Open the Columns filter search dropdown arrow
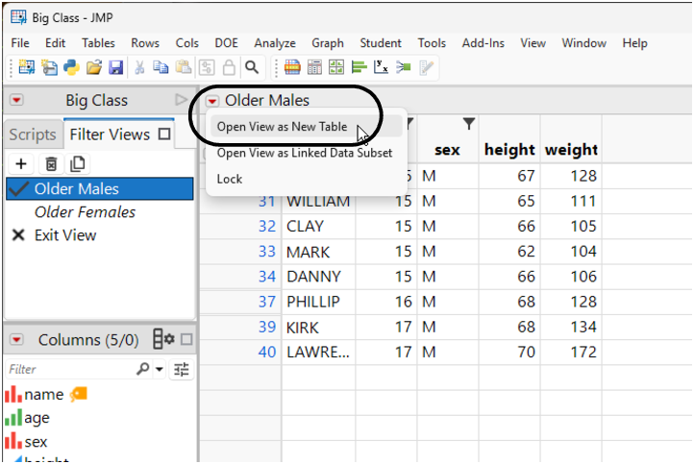The image size is (694, 464). 159,369
